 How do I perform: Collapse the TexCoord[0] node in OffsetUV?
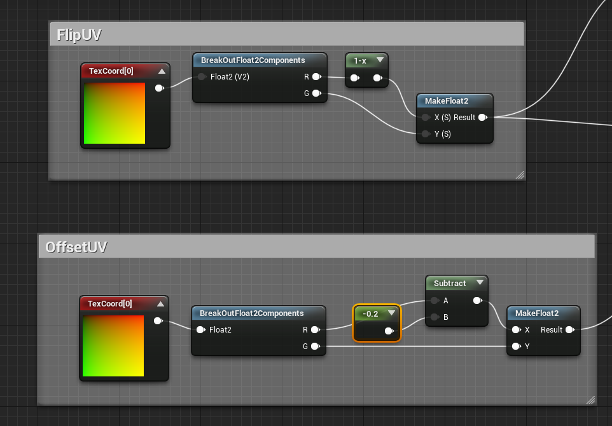[x=161, y=304]
